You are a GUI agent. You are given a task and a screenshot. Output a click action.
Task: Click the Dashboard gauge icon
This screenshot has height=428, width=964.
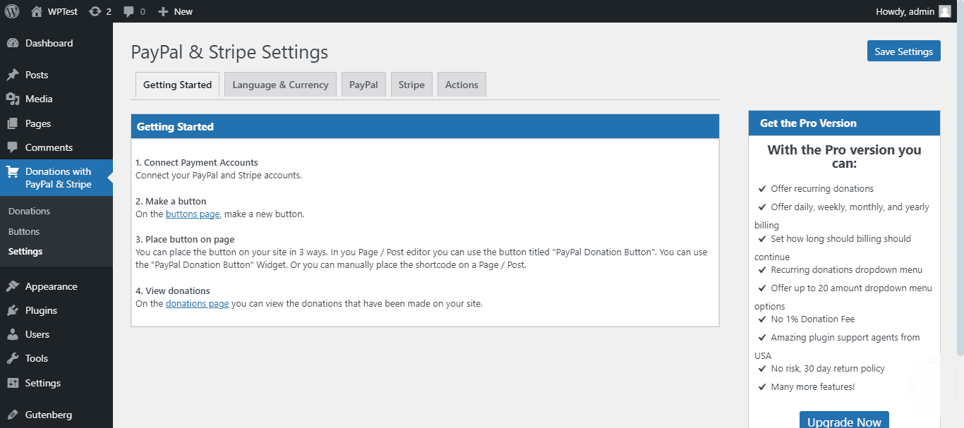[x=13, y=43]
